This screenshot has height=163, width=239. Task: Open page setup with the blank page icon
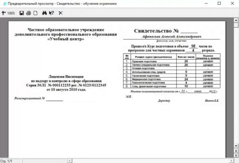point(35,13)
